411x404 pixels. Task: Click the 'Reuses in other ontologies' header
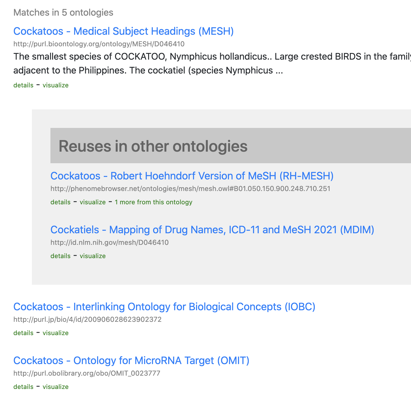153,146
